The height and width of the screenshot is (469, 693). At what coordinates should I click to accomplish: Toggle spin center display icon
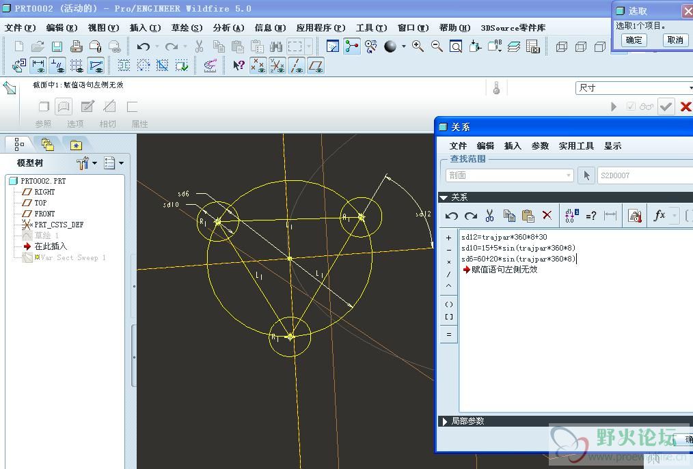[x=352, y=46]
